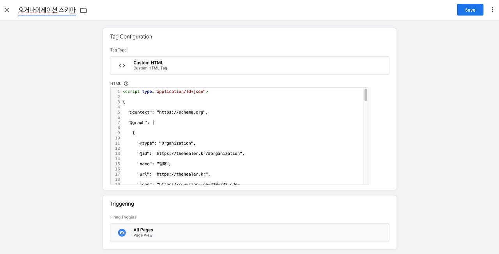The width and height of the screenshot is (499, 254).
Task: Click the "name": "힐러" code line
Action: pos(154,164)
